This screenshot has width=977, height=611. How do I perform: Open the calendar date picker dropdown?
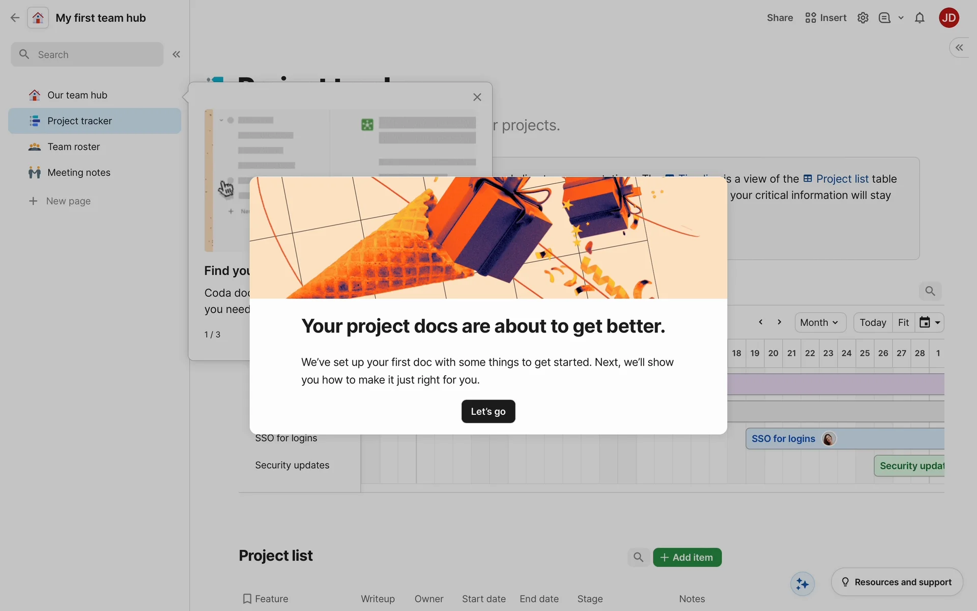(x=930, y=323)
